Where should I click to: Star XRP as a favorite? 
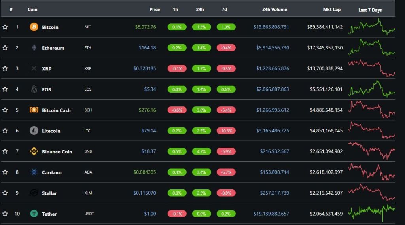pyautogui.click(x=5, y=68)
